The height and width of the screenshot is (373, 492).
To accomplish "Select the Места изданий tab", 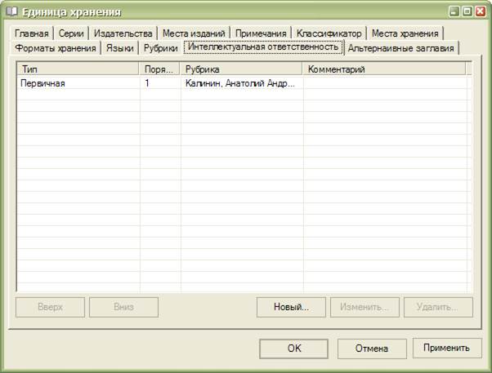I will point(193,33).
